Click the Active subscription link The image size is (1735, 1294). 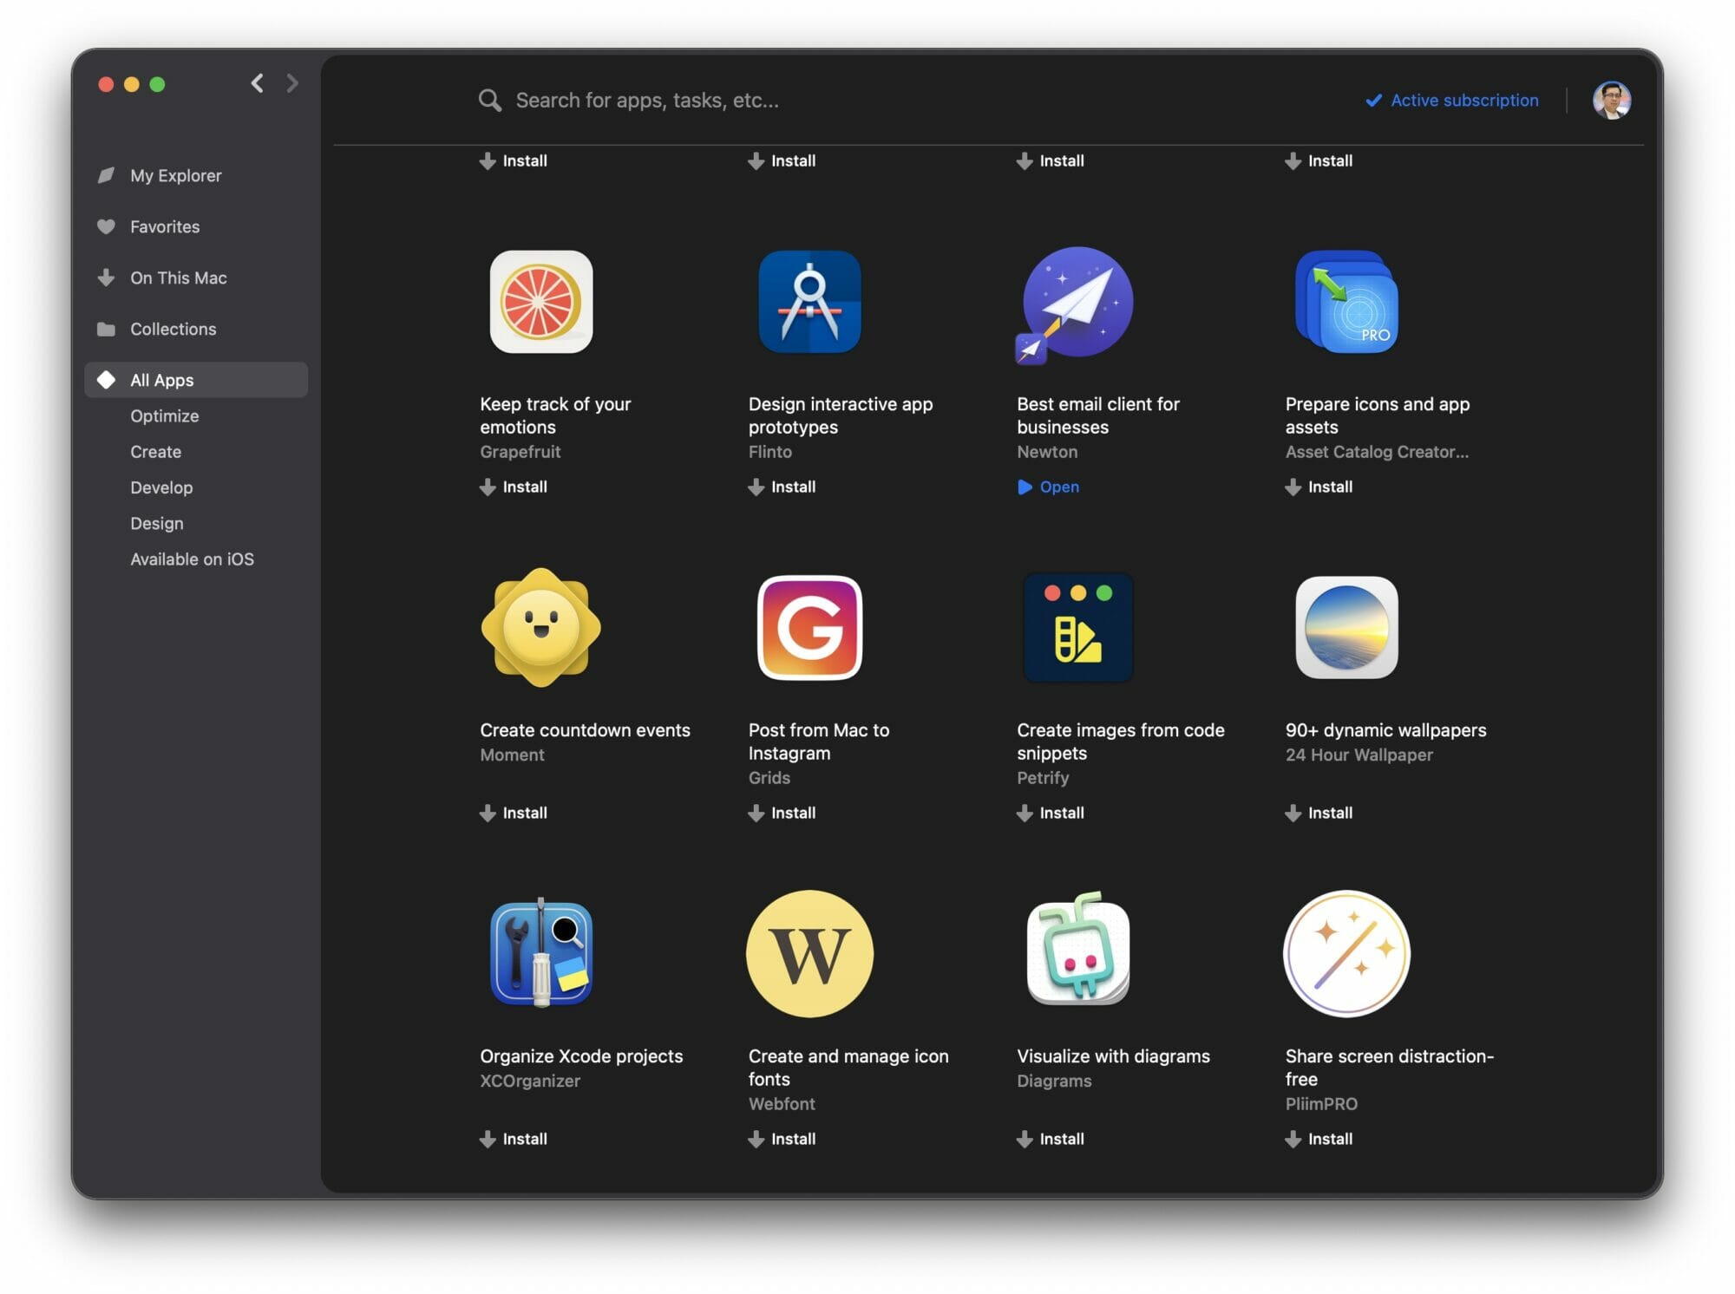(x=1464, y=101)
